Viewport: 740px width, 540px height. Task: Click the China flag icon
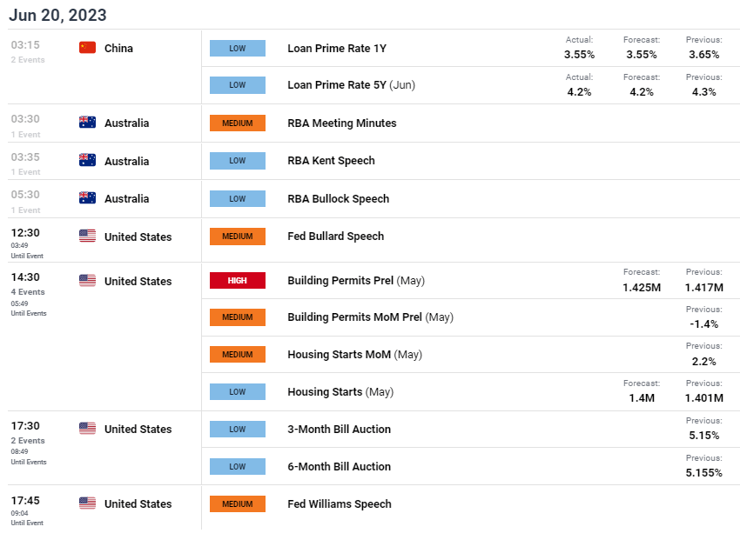pos(87,48)
